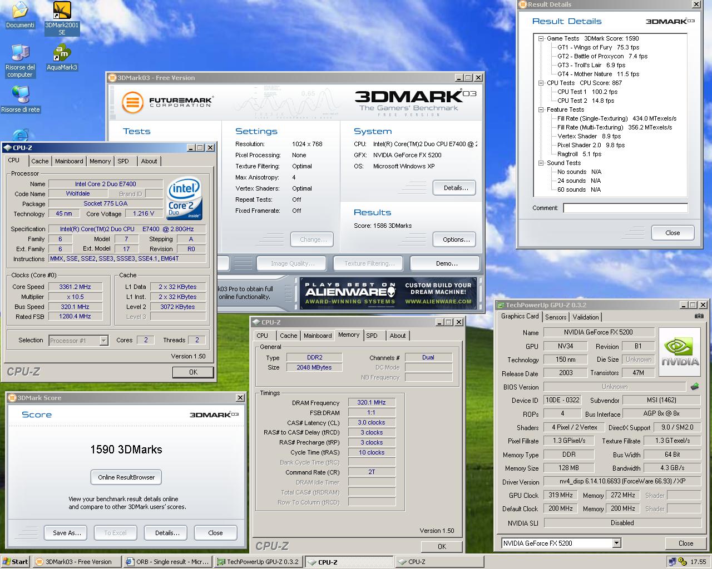The height and width of the screenshot is (569, 712).
Task: Click Online ResultBrowser button
Action: click(x=126, y=477)
